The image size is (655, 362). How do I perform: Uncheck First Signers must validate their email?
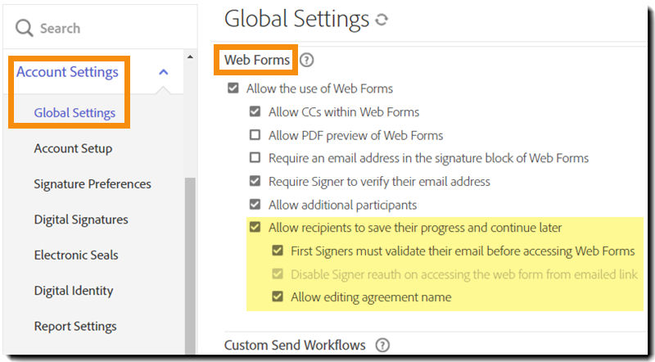278,251
